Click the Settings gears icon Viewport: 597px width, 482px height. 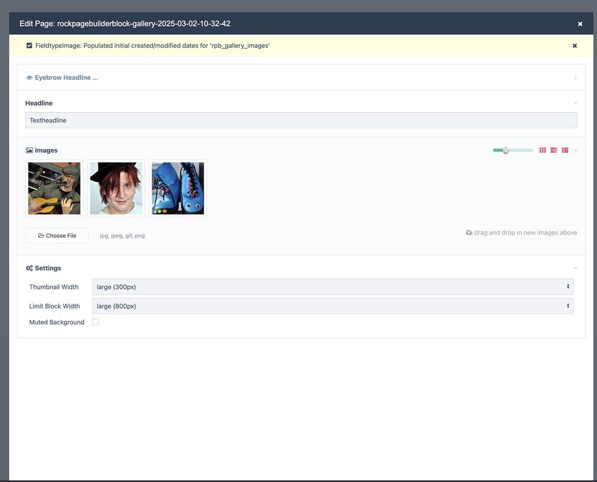tap(29, 268)
